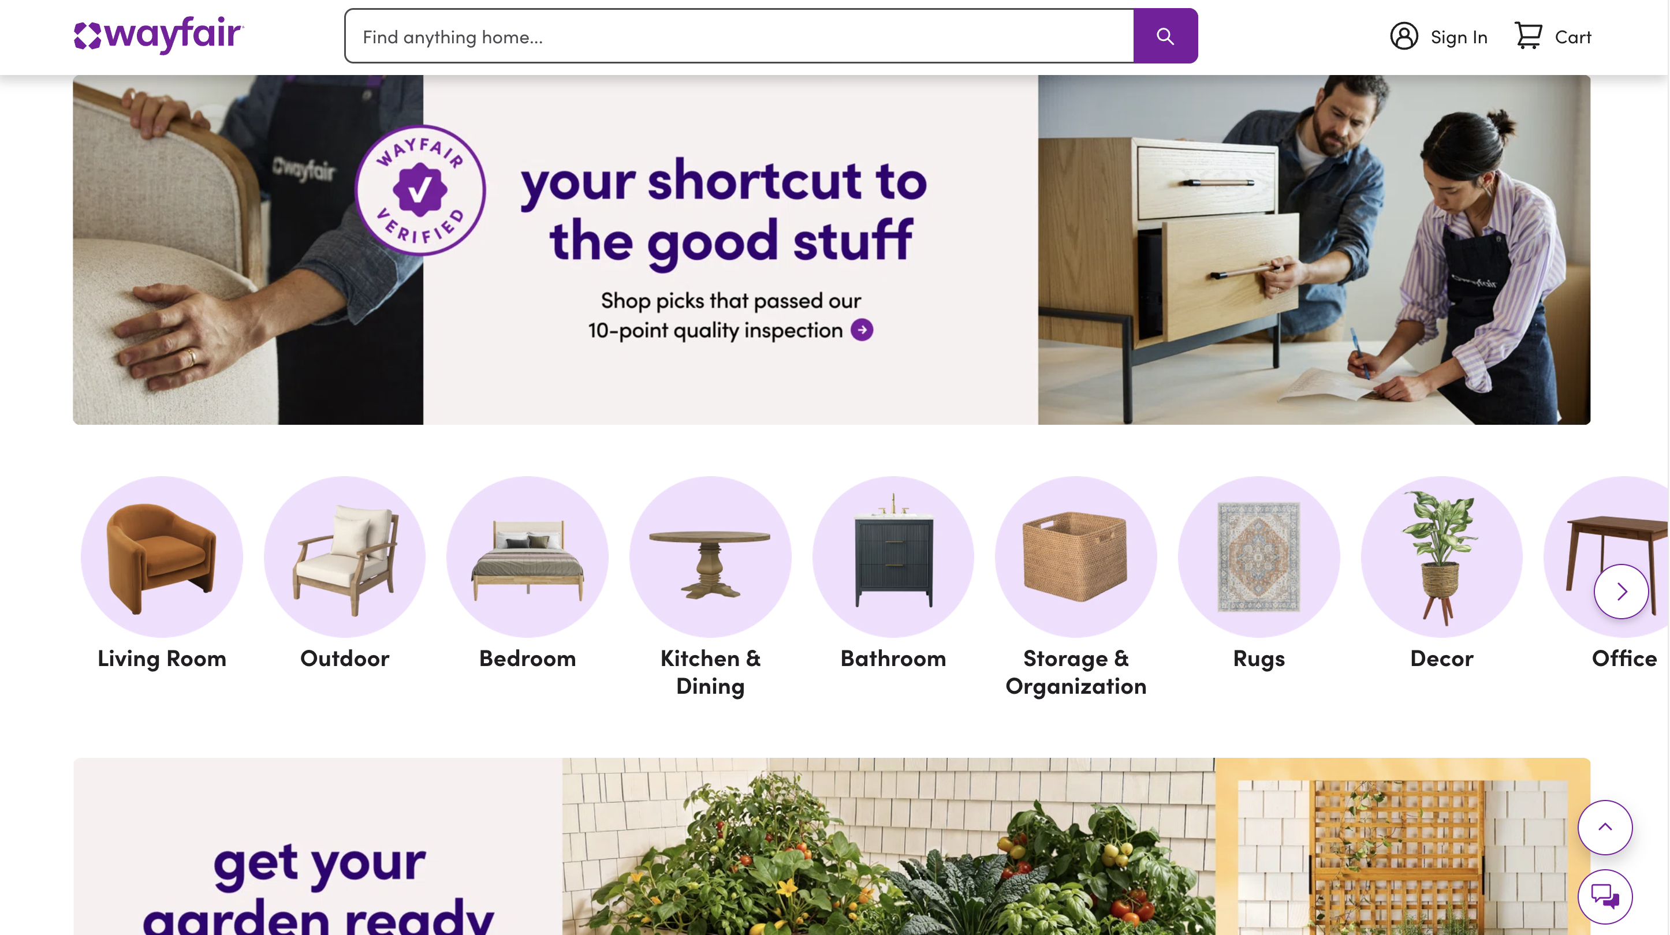Click the back-to-top arrow button
Viewport: 1670px width, 935px height.
tap(1605, 828)
